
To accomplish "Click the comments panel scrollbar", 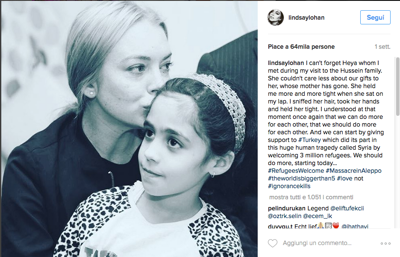I will point(397,86).
